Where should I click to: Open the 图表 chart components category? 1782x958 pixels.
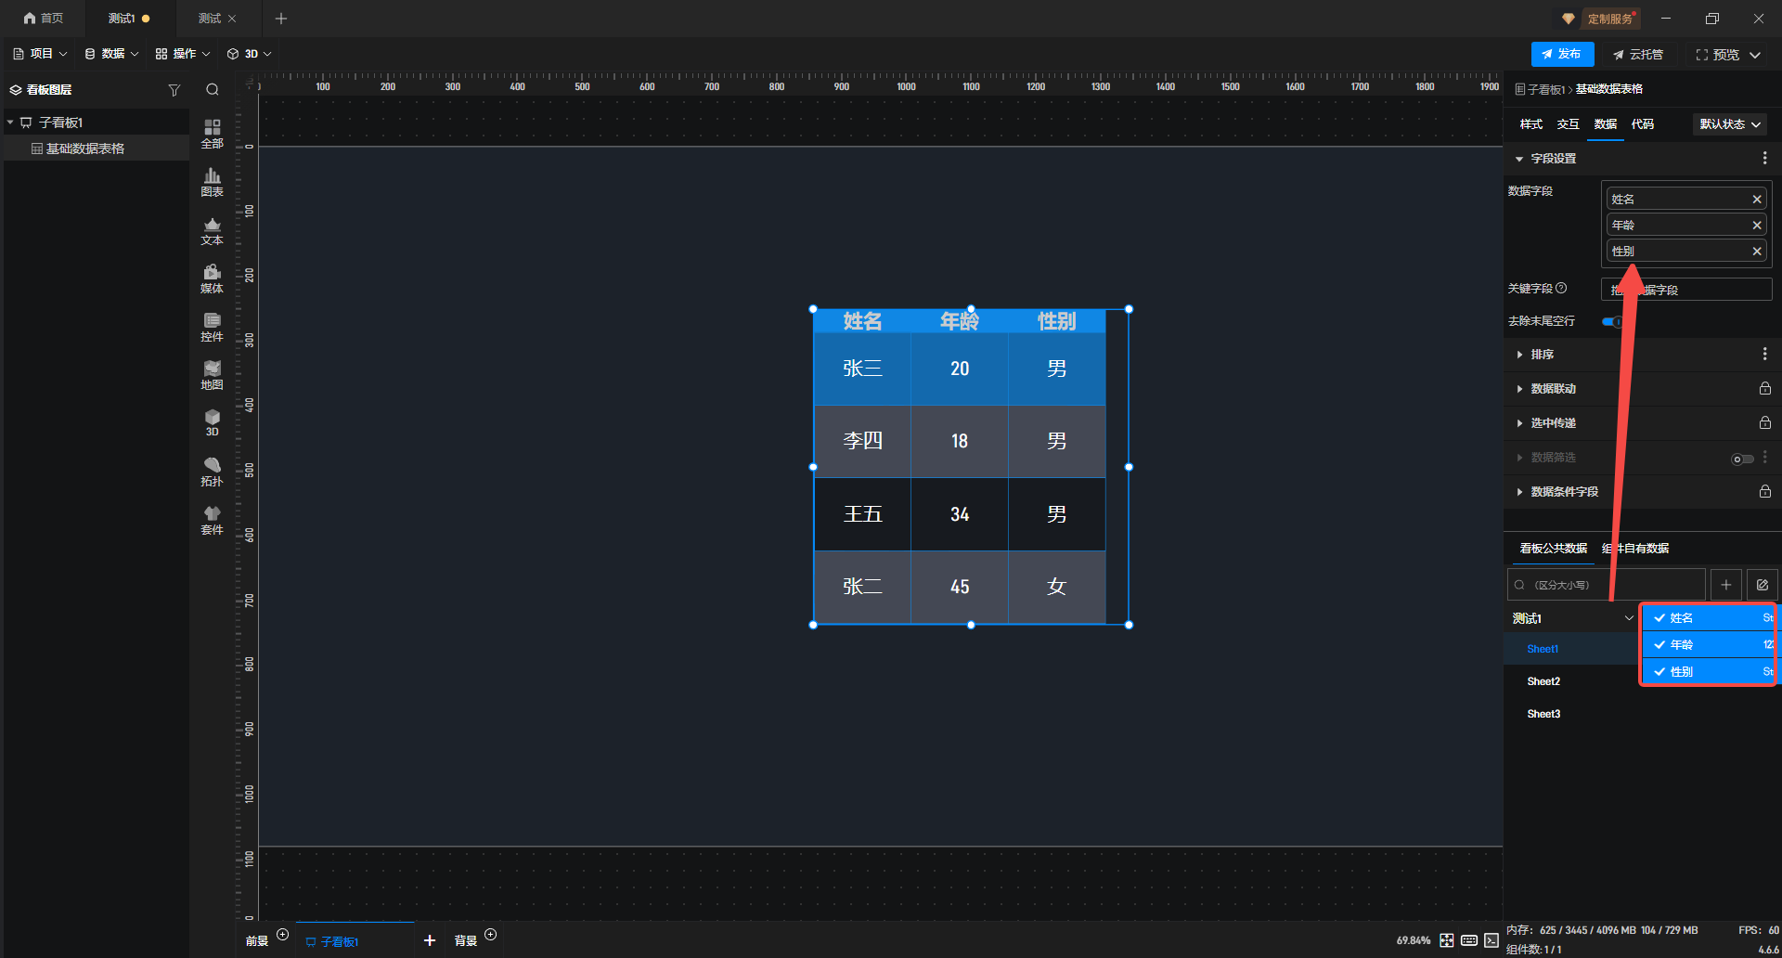click(212, 182)
